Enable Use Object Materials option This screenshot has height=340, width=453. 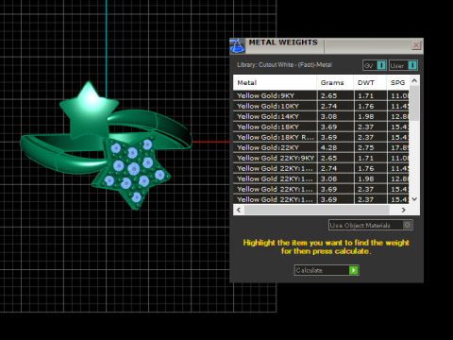click(370, 225)
